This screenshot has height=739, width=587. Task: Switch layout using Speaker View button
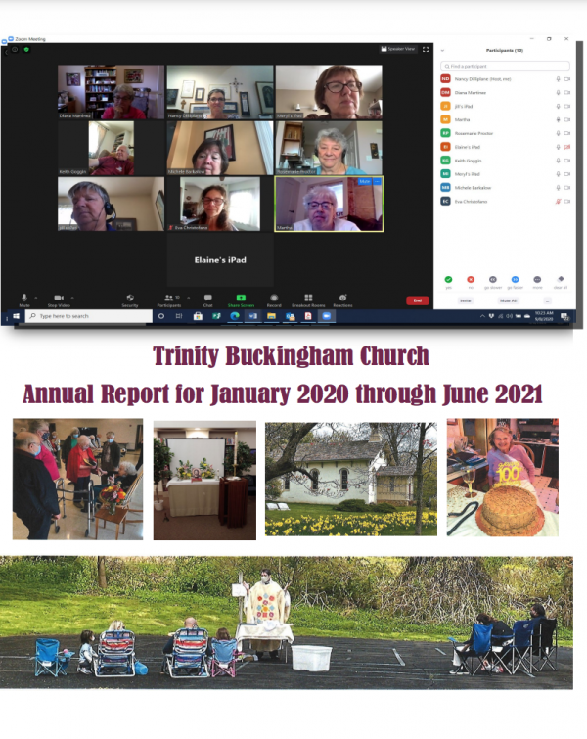398,49
